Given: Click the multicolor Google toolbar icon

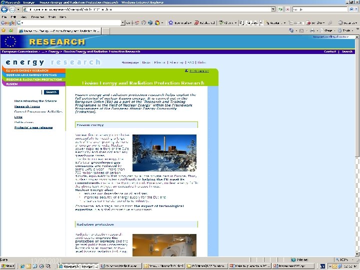Looking at the screenshot, I should [x=157, y=22].
